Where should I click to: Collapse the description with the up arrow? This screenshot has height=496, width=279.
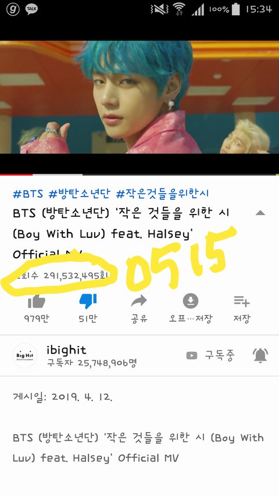tap(260, 213)
